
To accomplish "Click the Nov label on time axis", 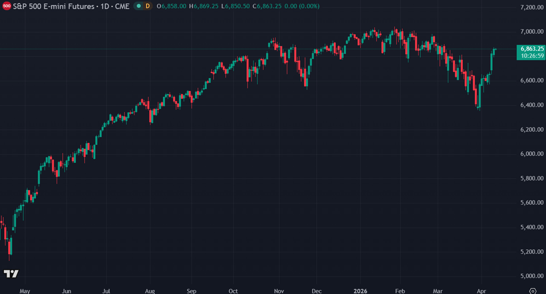I will [x=278, y=291].
